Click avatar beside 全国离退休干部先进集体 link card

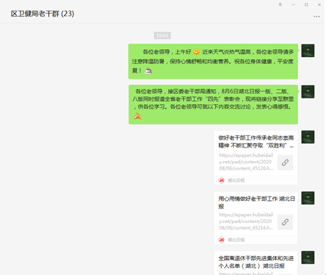[308, 257]
